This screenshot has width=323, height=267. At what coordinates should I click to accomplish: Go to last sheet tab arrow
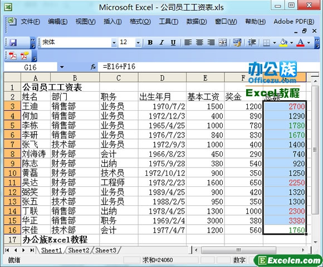click(32, 250)
